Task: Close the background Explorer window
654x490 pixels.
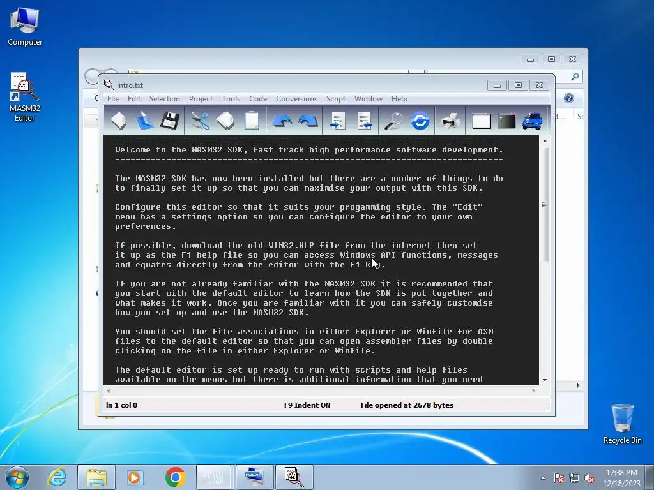Action: 572,59
